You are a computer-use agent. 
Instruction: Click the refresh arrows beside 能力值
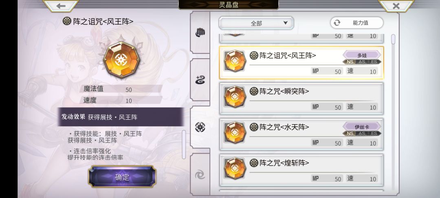click(337, 23)
